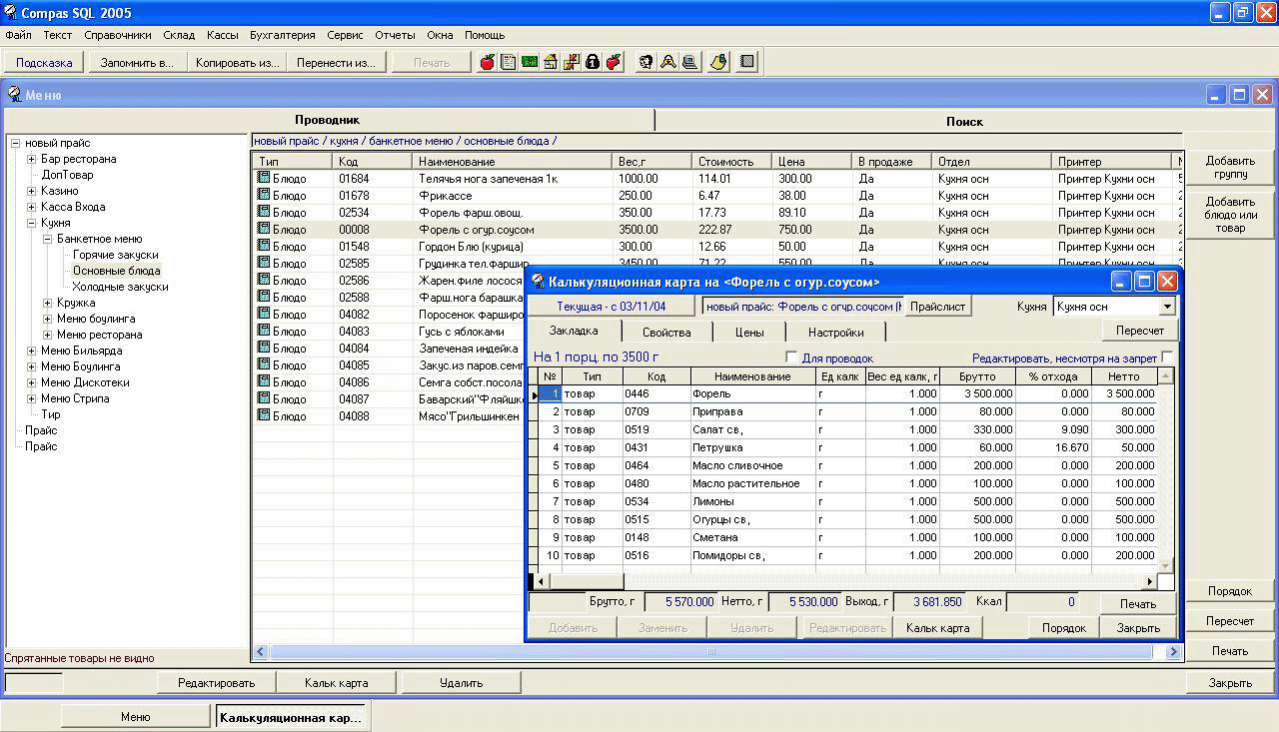Click the Добавить блюдо или товар button

[x=1230, y=215]
